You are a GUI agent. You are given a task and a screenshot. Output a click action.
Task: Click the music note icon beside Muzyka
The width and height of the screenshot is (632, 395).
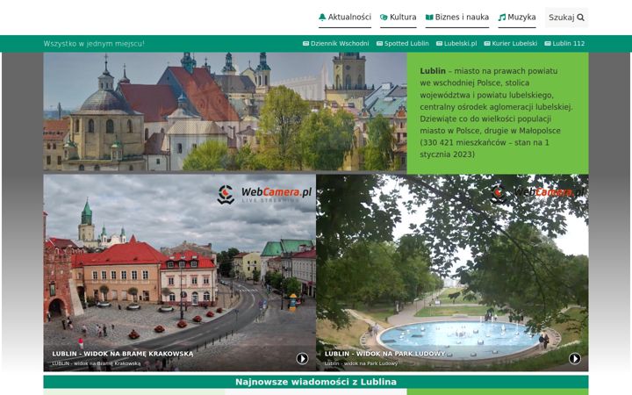[x=502, y=18]
